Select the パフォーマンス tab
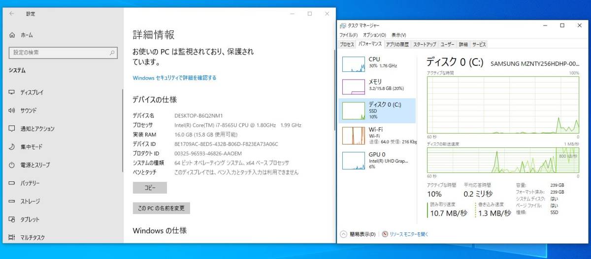 tap(370, 44)
